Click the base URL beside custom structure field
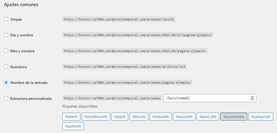This screenshot has width=277, height=133. click(112, 98)
